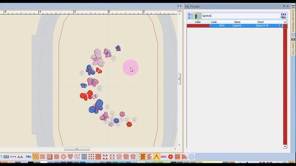
Task: Select the red Lipstick color swatch cell
Action: pos(198,26)
